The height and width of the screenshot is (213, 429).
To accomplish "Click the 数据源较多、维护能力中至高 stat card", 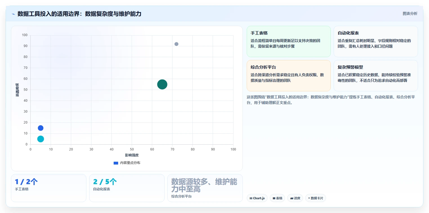I will [205, 188].
